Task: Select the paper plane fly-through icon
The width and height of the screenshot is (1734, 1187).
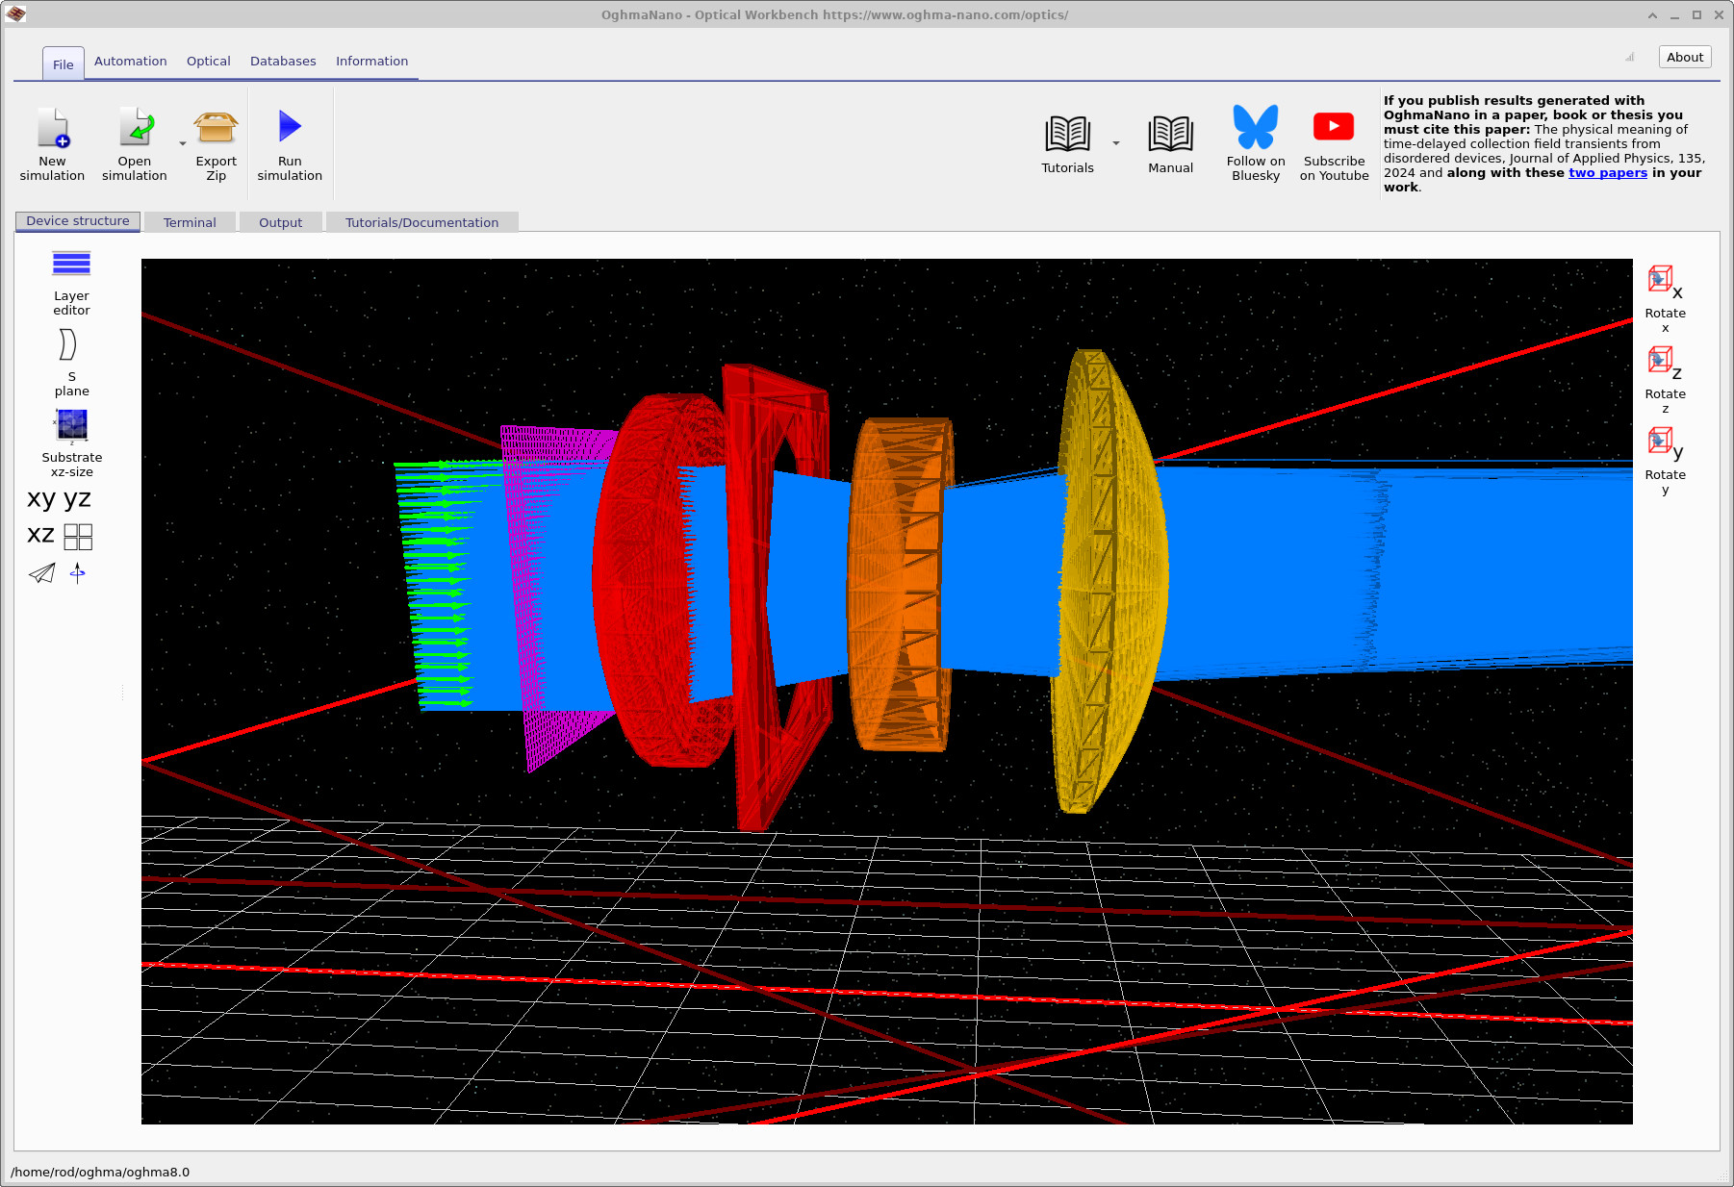Action: 41,573
